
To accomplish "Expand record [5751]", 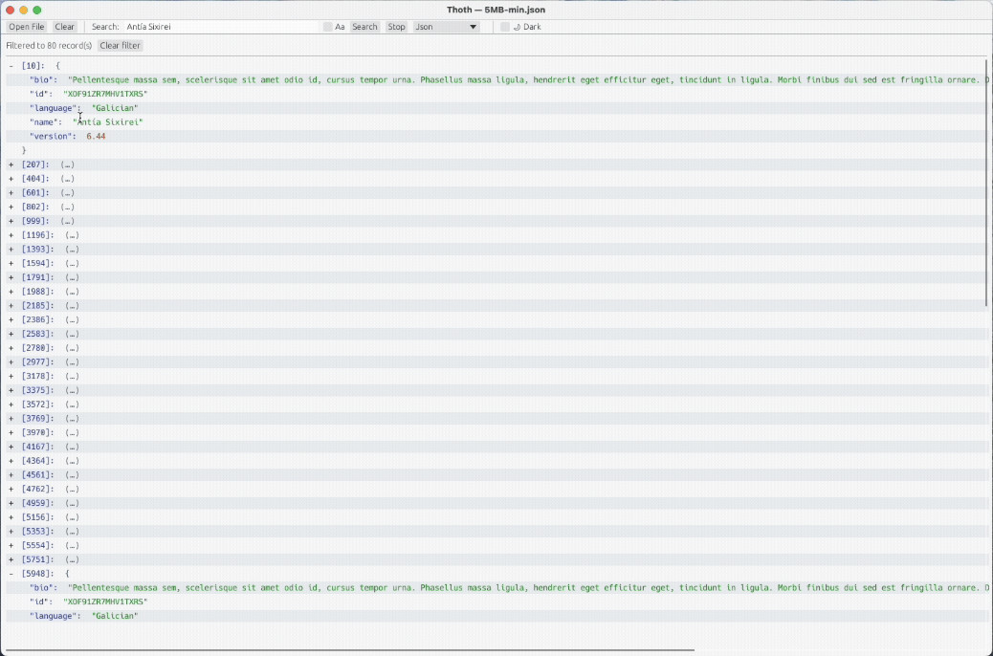I will coord(11,559).
